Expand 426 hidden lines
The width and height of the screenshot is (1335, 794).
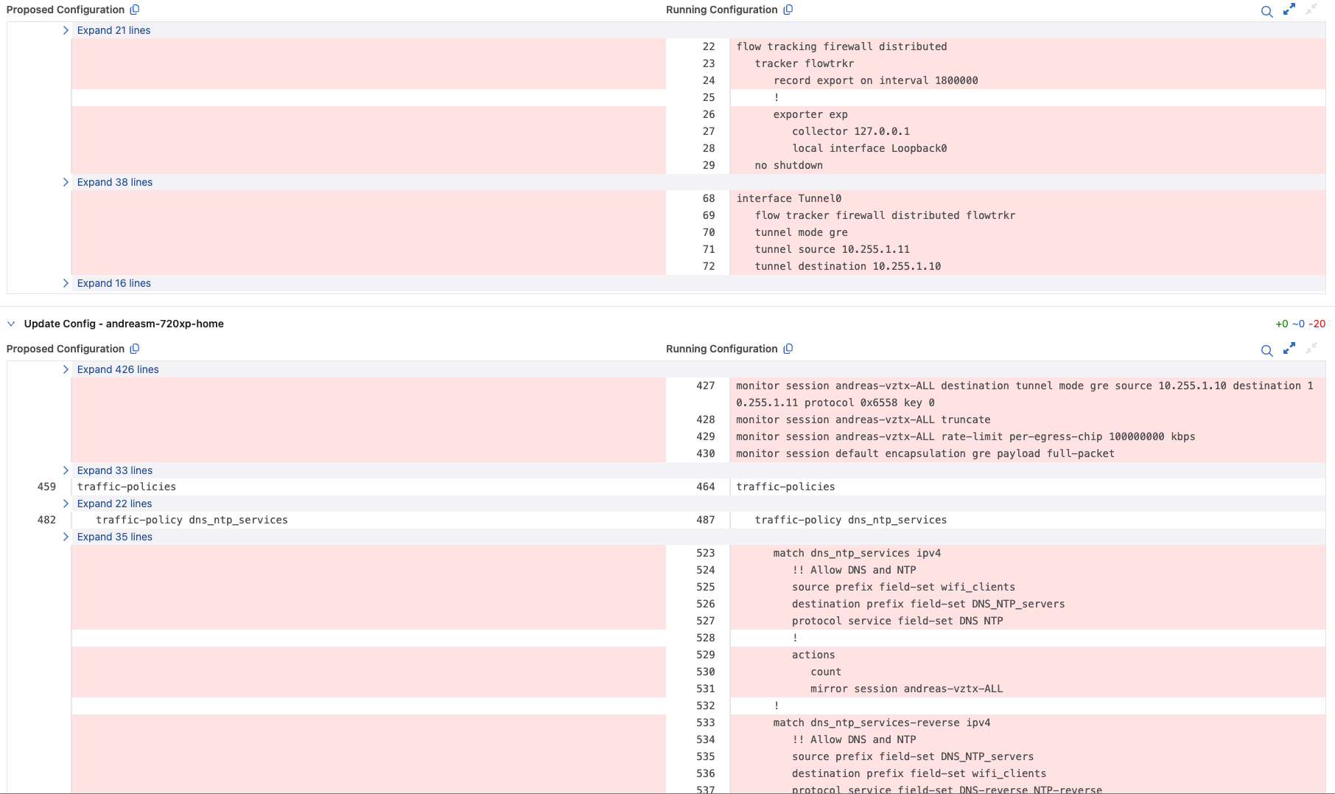tap(117, 369)
